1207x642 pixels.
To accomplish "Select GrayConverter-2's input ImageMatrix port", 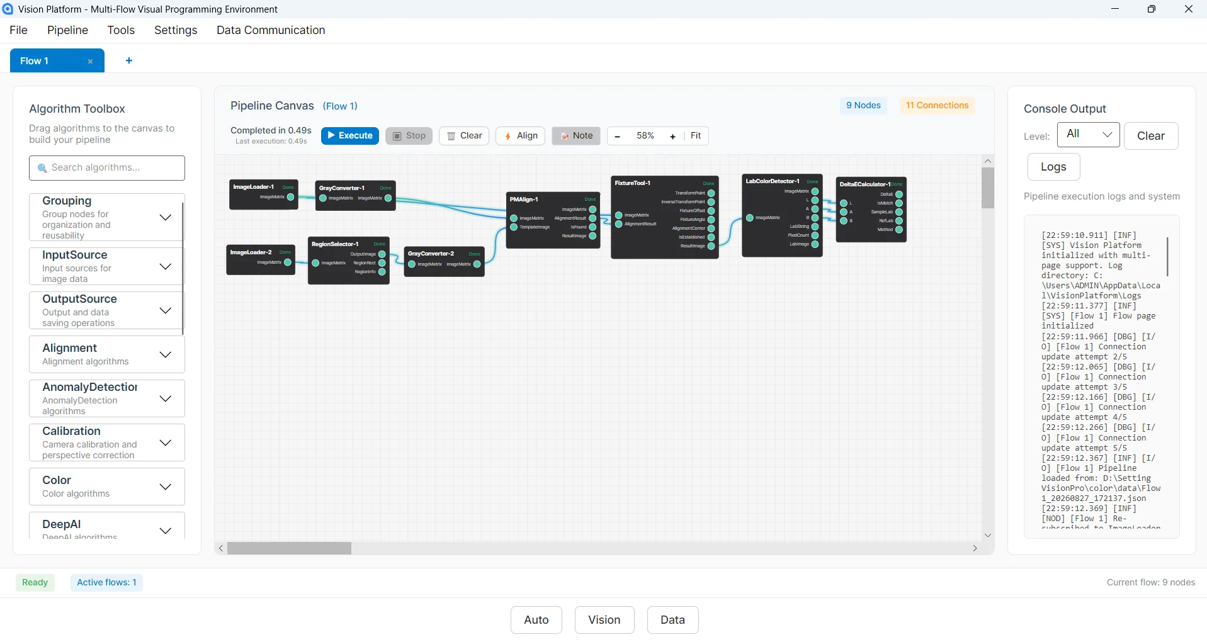I will 412,264.
